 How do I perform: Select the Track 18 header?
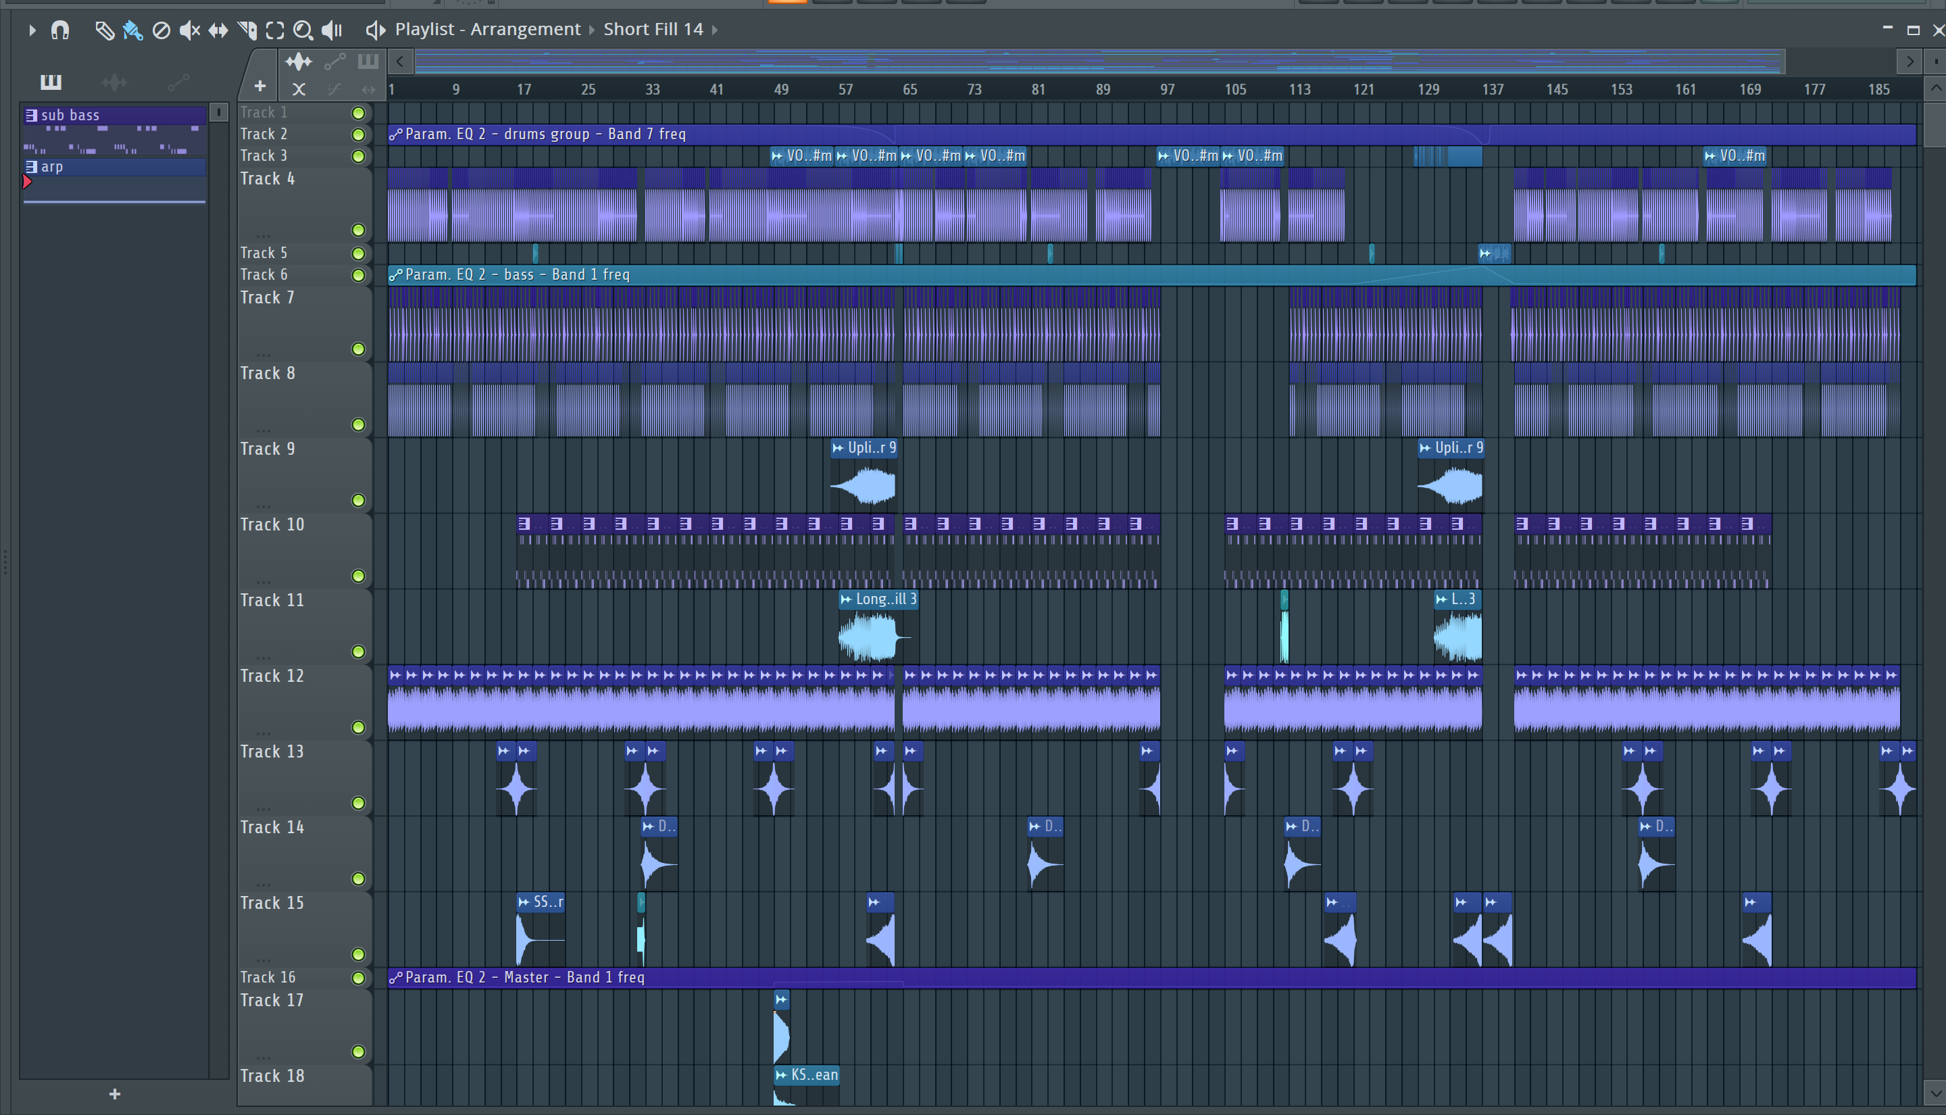tap(304, 1085)
